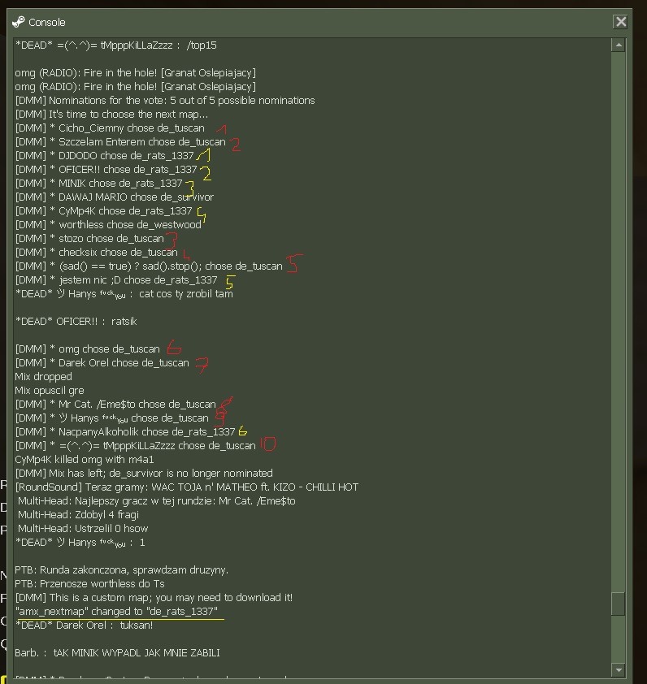Close the Console window with the X button
Viewport: 647px width, 684px height.
(620, 22)
